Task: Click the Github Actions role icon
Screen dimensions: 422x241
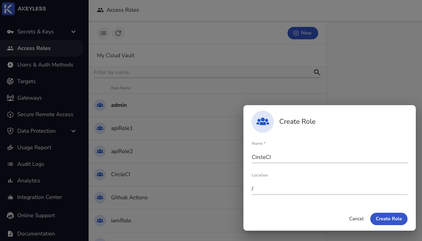Action: (x=100, y=198)
